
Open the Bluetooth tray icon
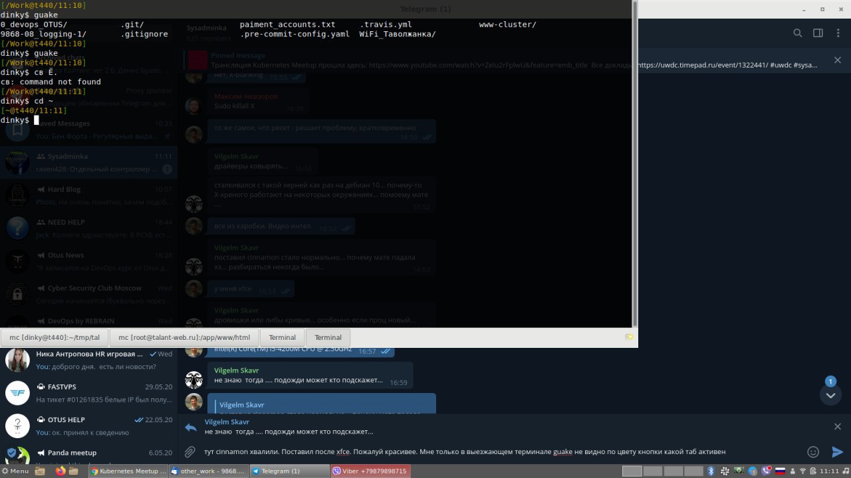711,471
